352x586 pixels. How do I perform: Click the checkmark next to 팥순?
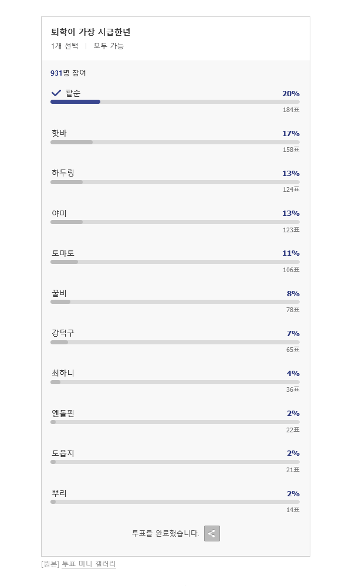[x=56, y=93]
